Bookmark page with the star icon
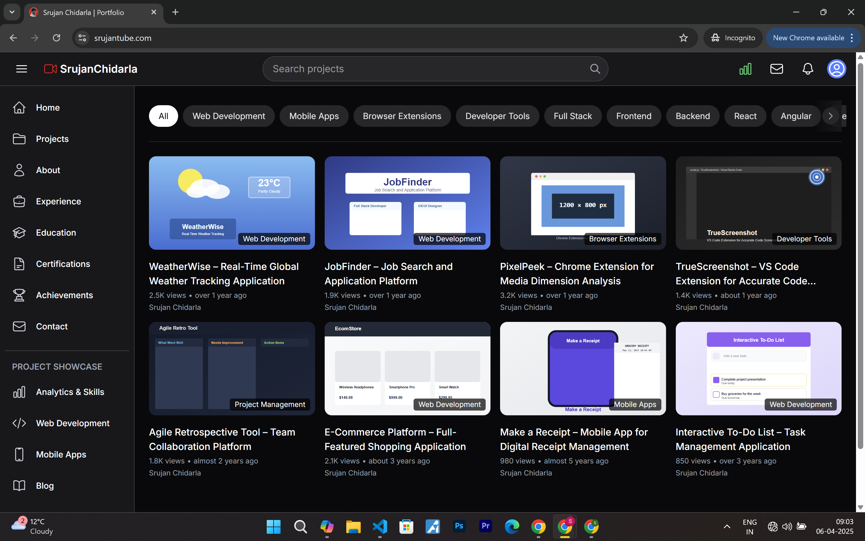Image resolution: width=865 pixels, height=541 pixels. [x=683, y=38]
